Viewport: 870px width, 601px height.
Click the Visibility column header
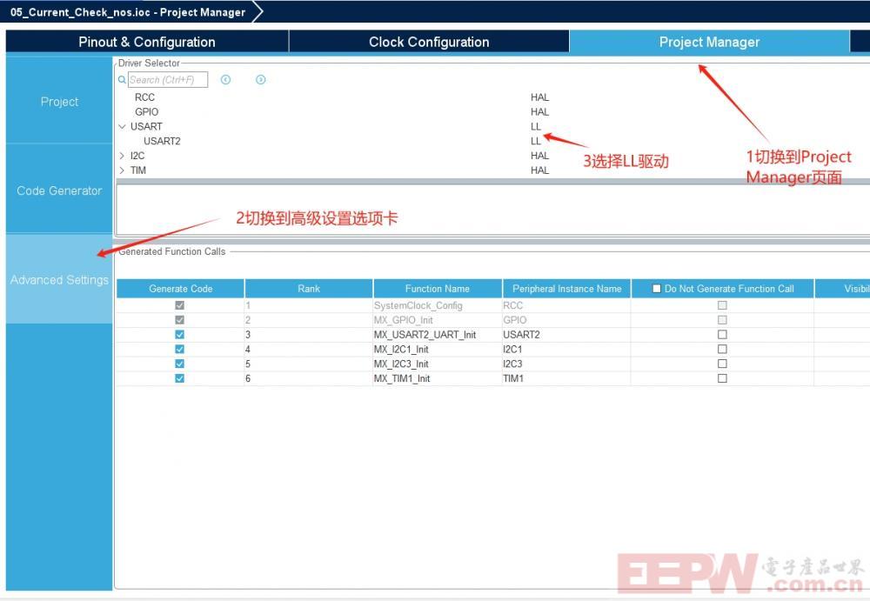click(x=842, y=289)
